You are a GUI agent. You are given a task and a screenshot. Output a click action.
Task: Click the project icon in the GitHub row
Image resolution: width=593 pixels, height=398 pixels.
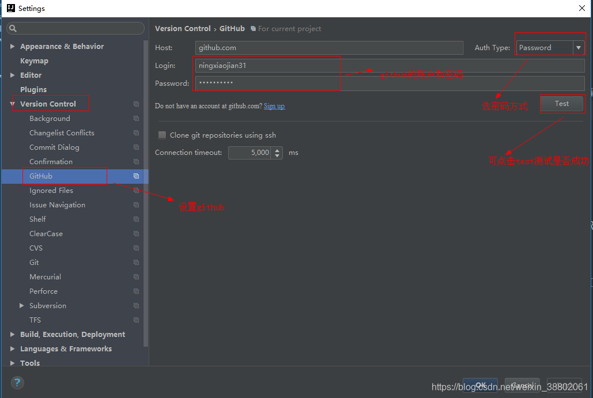point(136,176)
